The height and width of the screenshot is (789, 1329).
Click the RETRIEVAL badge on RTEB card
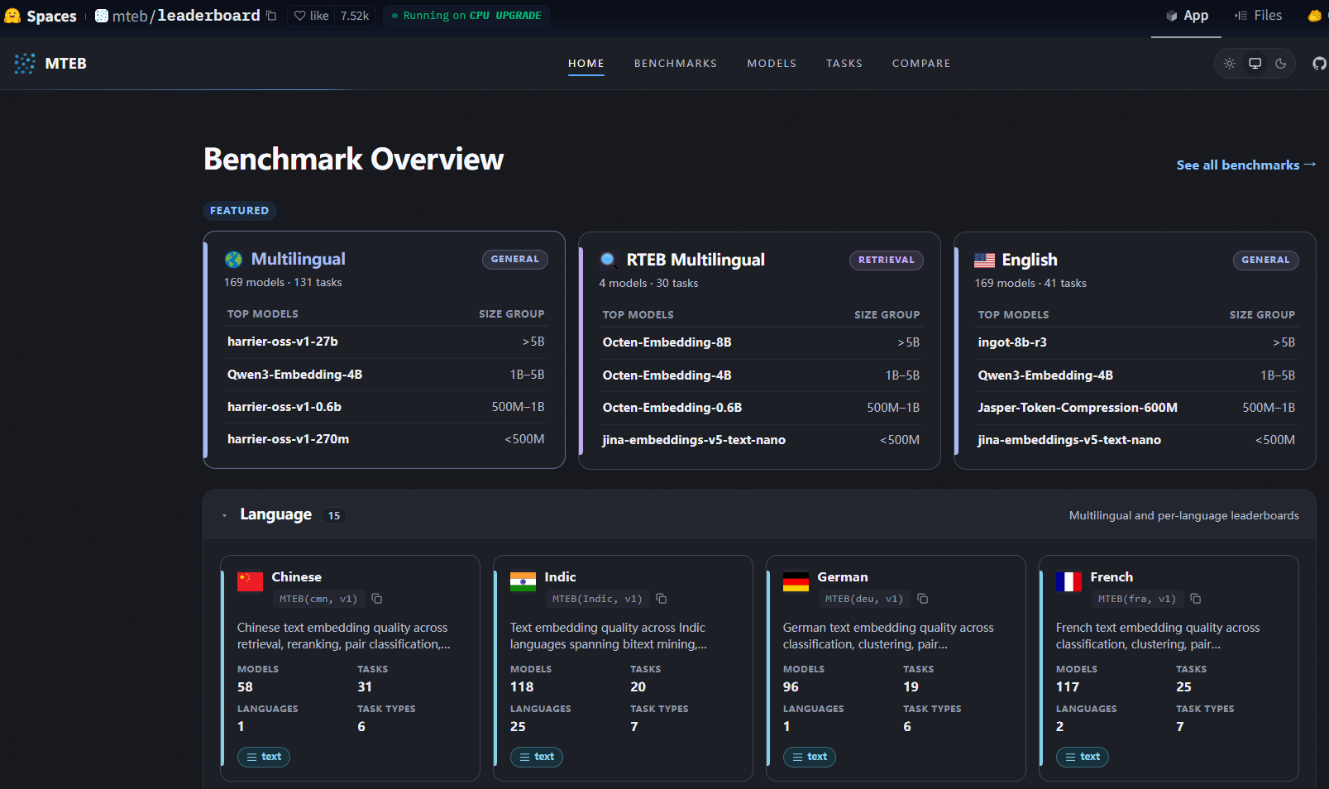(886, 261)
